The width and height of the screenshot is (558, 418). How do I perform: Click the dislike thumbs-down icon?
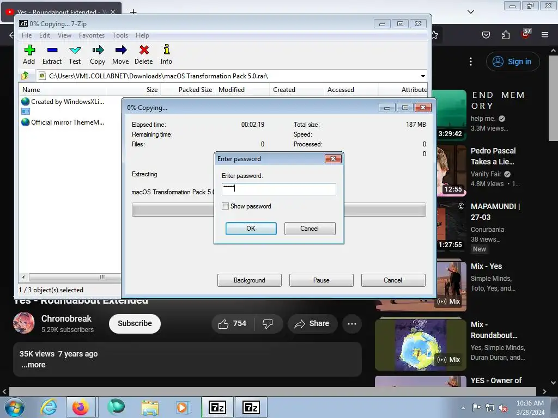pyautogui.click(x=268, y=324)
